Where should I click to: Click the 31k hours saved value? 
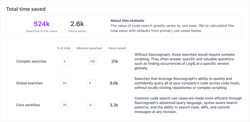pos(115,61)
